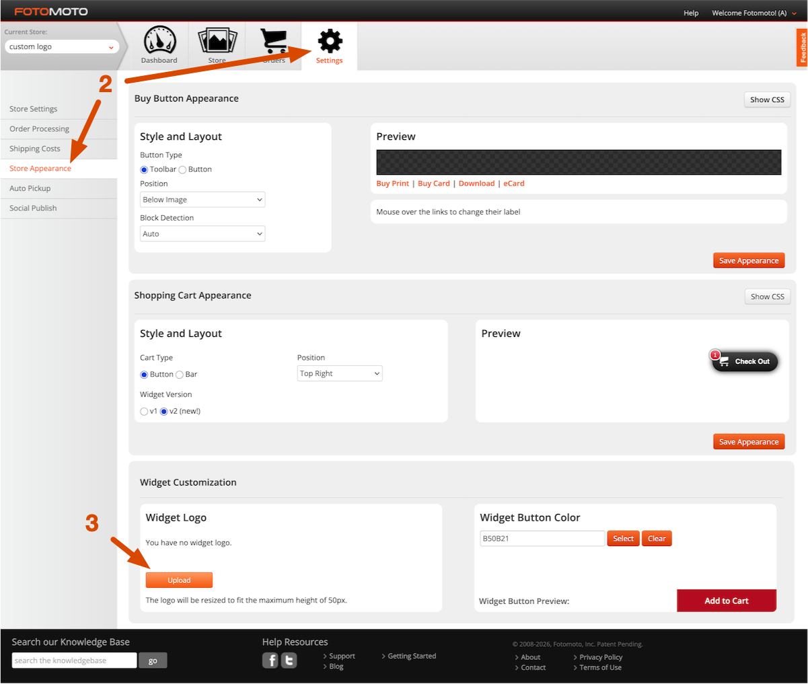Screen dimensions: 808x684
Task: Select the Button type radio option
Action: tap(182, 169)
